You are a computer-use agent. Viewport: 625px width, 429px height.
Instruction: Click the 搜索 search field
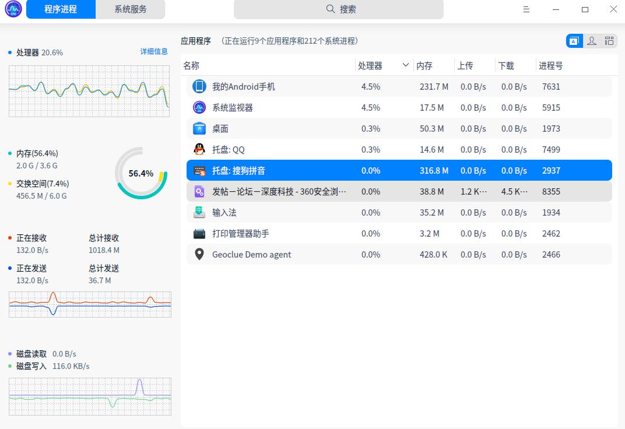[339, 9]
